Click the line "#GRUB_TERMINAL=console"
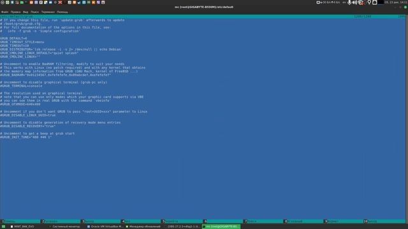Screen dimensions: 408x229 pyautogui.click(x=21, y=86)
